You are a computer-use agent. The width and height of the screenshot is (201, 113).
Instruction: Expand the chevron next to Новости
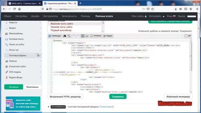(x=40, y=22)
